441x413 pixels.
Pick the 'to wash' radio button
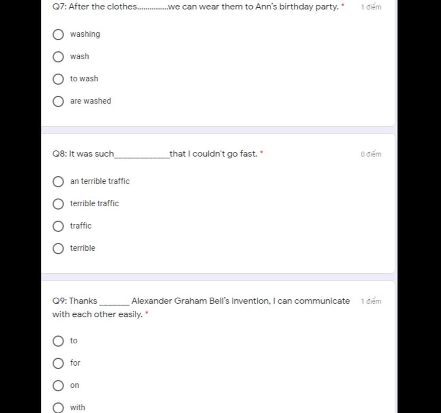click(58, 79)
